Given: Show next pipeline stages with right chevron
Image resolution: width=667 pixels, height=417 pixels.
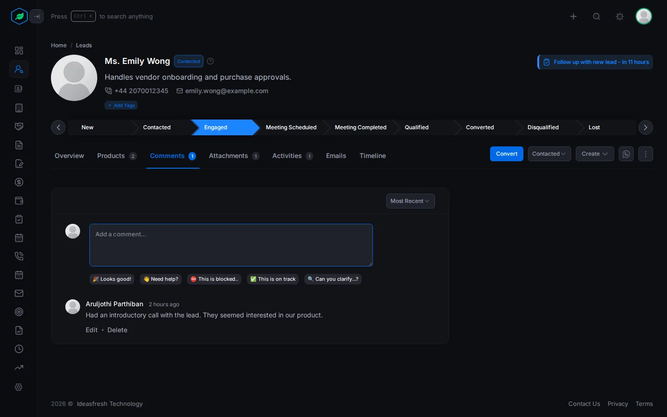Looking at the screenshot, I should click(646, 127).
